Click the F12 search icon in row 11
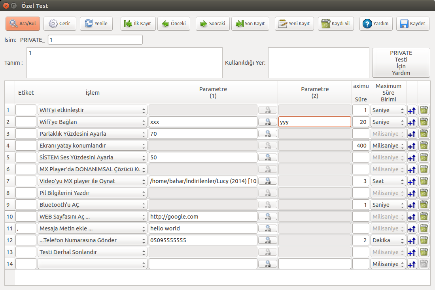Screen dimensions: 435x290 pyautogui.click(x=268, y=228)
